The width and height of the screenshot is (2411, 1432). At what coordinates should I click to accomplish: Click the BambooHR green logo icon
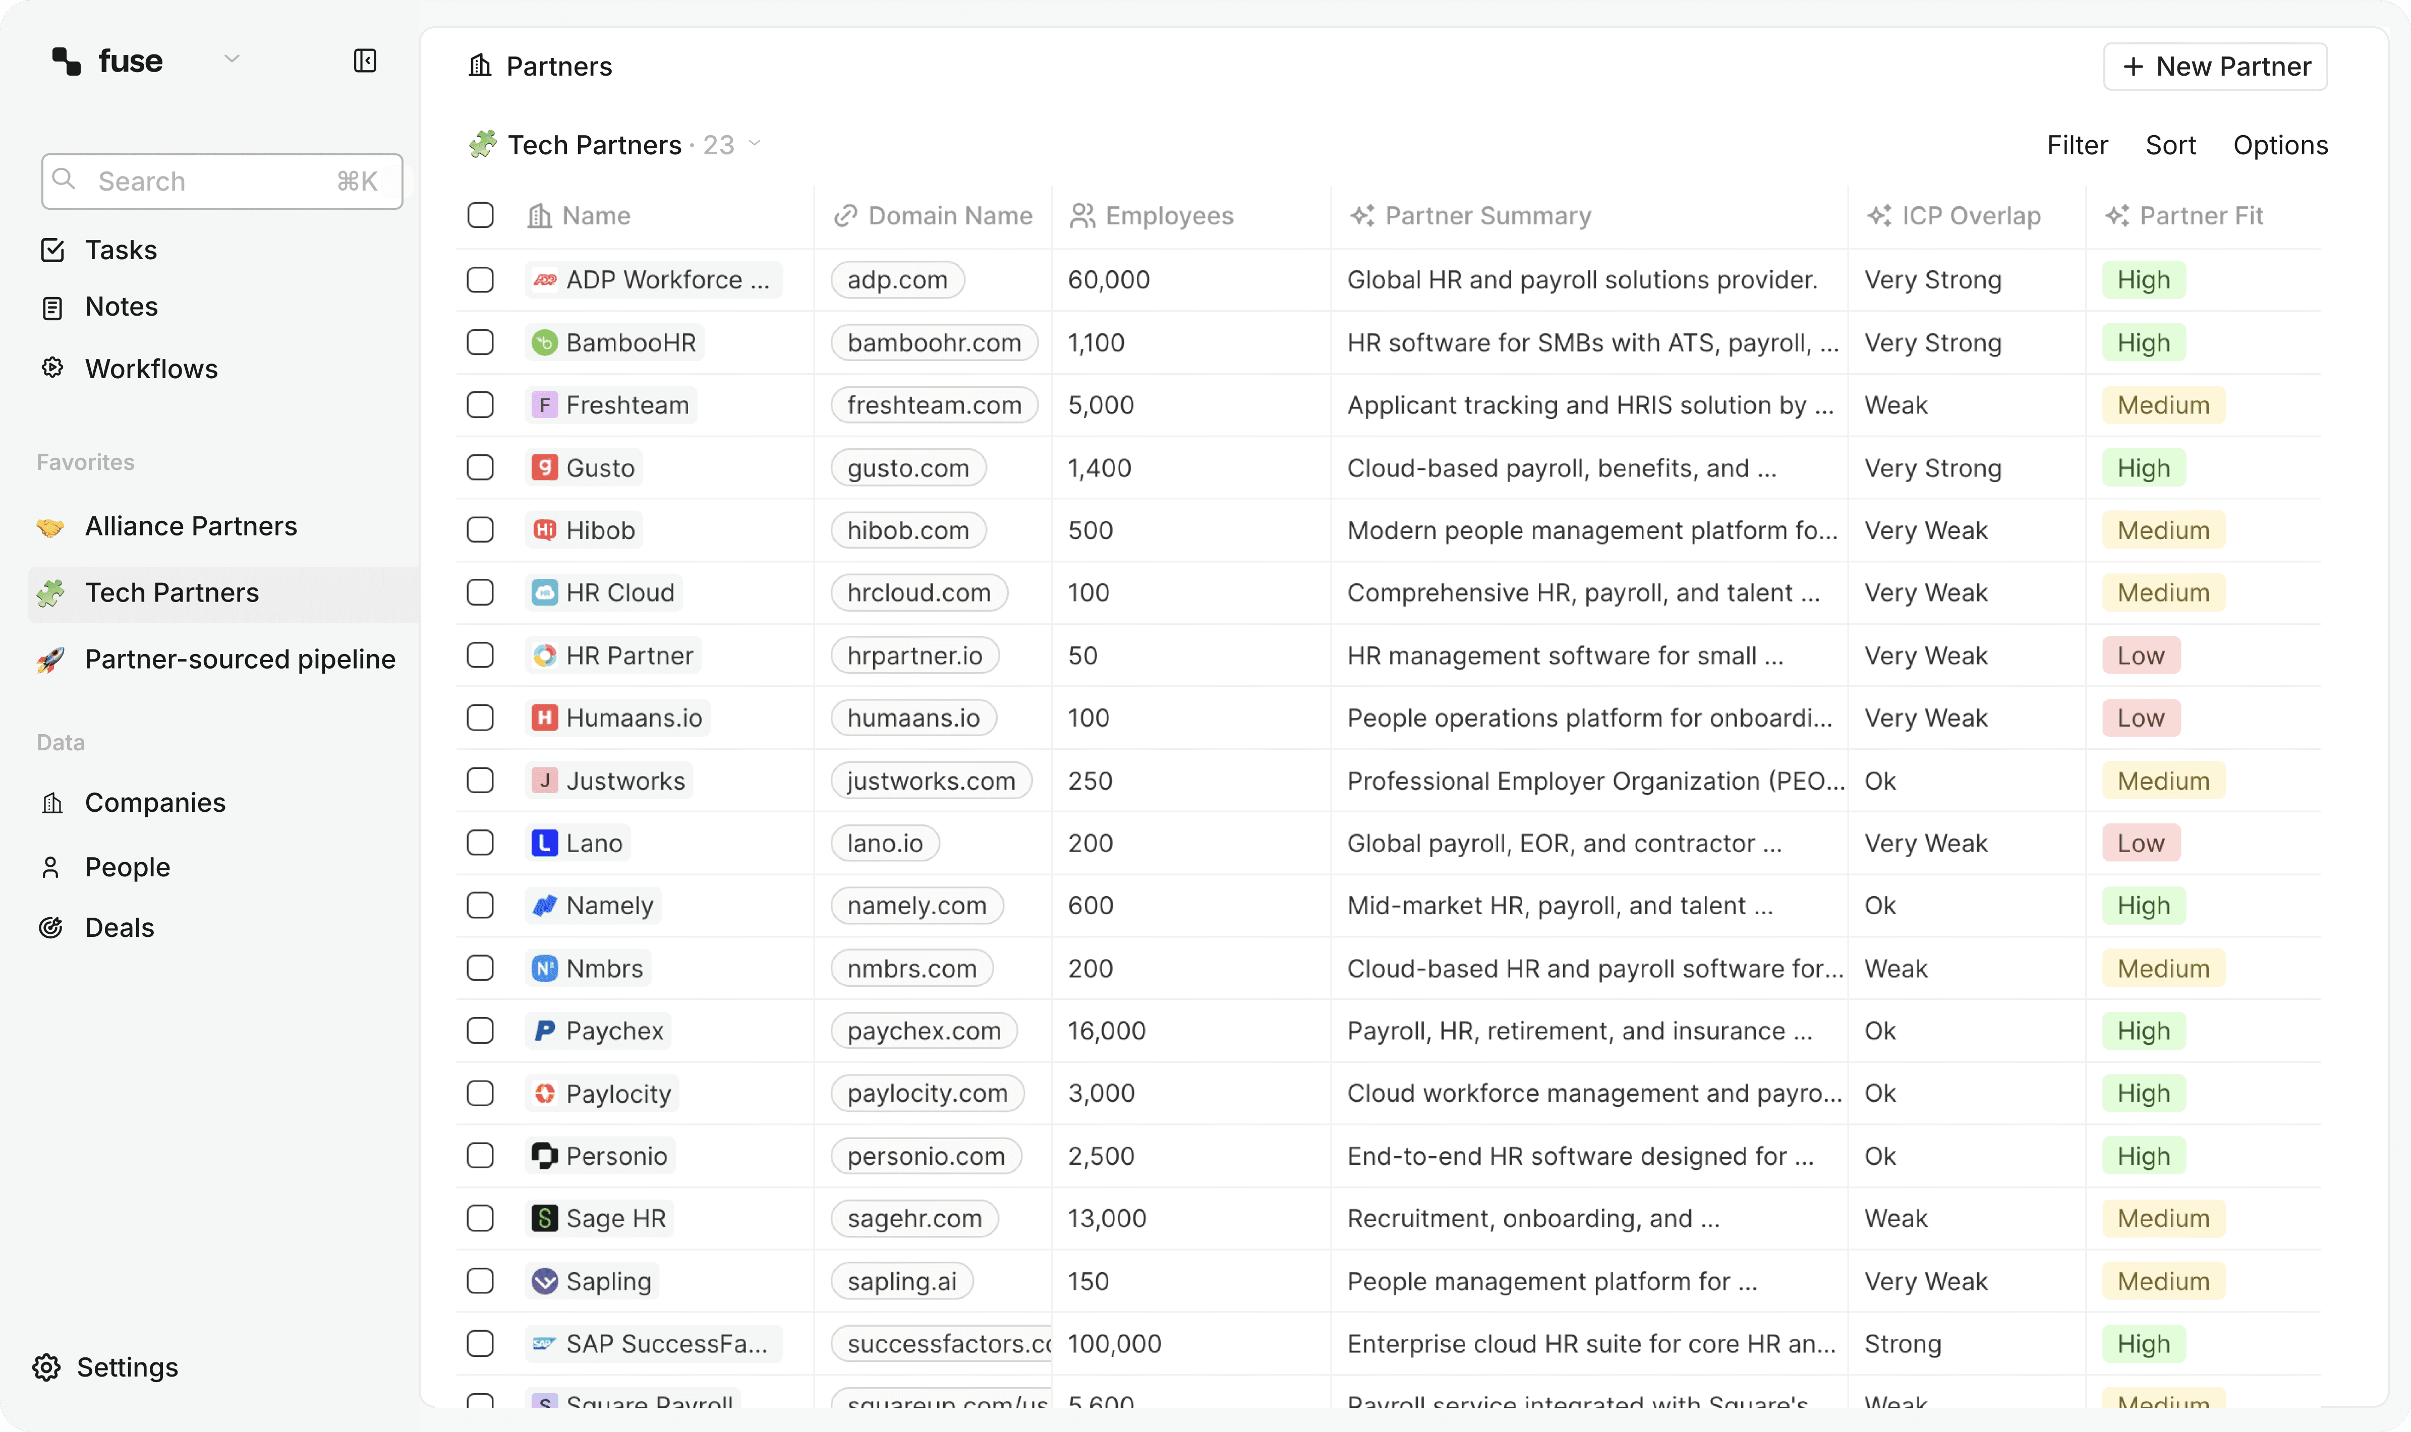(x=544, y=342)
